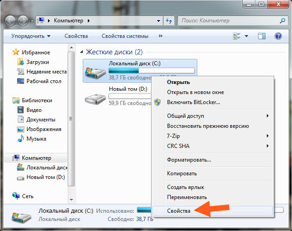Click the Сеть network icon
This screenshot has height=231, width=292.
point(16,196)
